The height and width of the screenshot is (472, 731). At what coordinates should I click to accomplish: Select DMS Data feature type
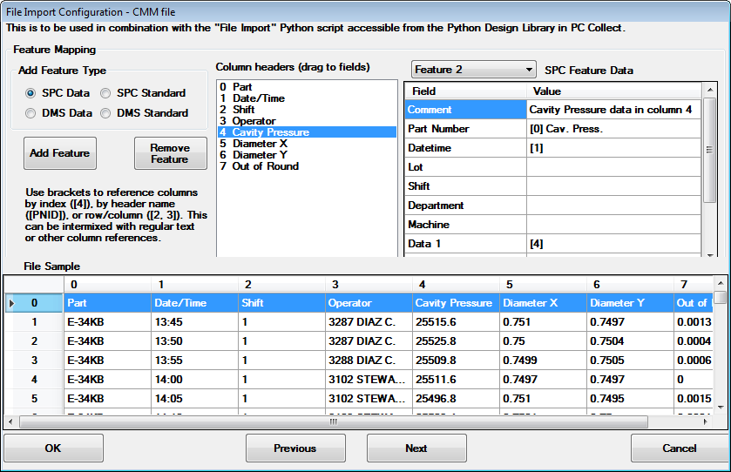pos(30,113)
